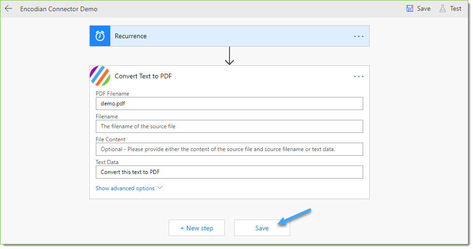This screenshot has height=249, width=473.
Task: Focus the File Content input field
Action: pyautogui.click(x=229, y=149)
